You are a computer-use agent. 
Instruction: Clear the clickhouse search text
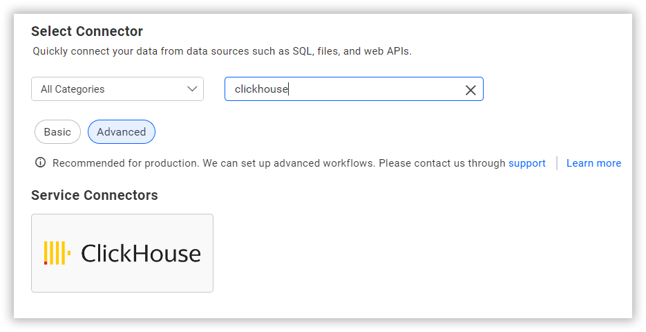471,90
